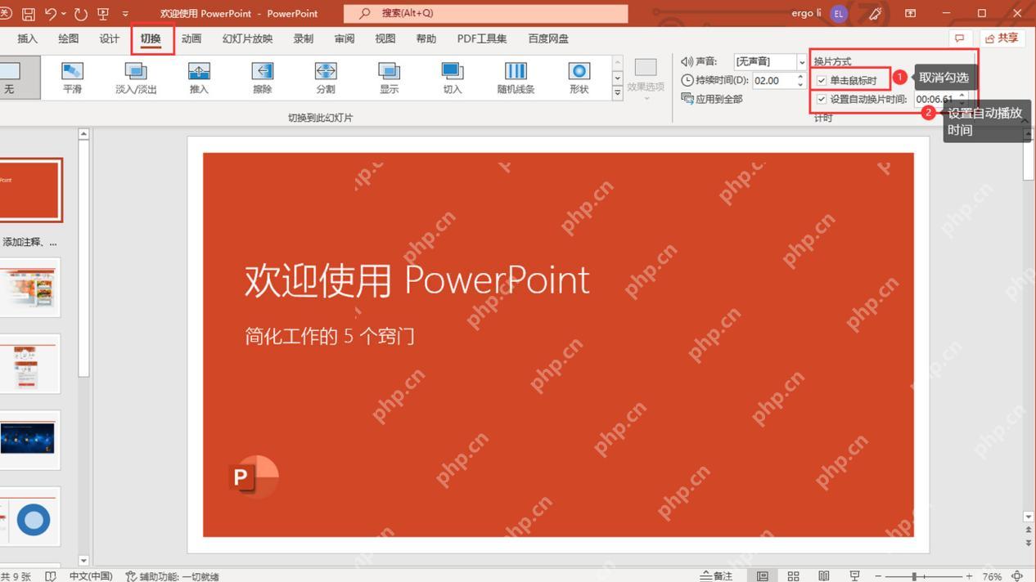Click the 共享 share button
Viewport: 1036px width, 582px height.
[x=1002, y=38]
